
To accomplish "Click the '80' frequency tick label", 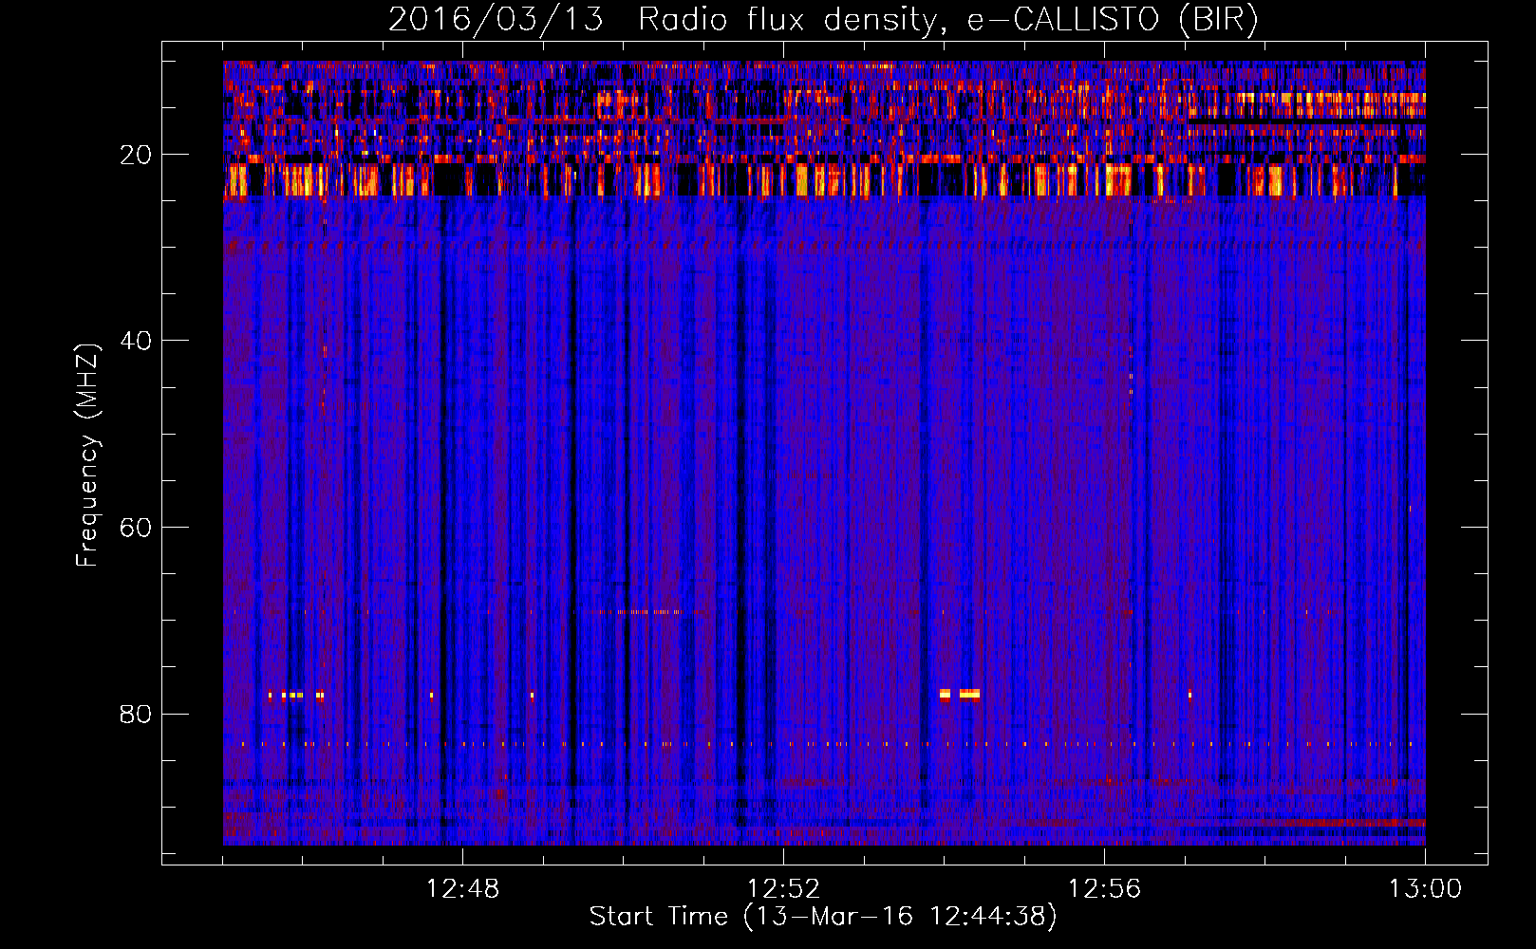I will 137,714.
